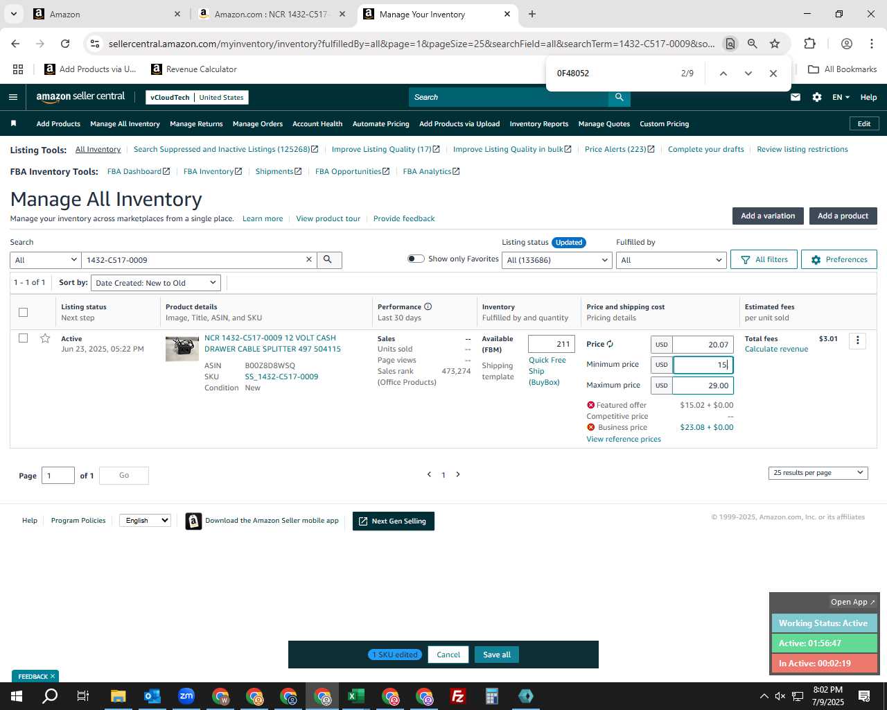
Task: Open the search field type dropdown
Action: [x=45, y=260]
